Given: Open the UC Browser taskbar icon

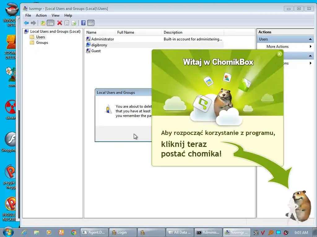Looking at the screenshot, I should click(x=61, y=232).
